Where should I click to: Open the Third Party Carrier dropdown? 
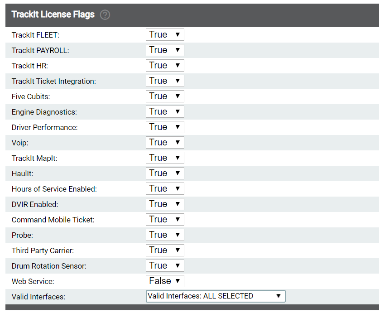(x=165, y=250)
